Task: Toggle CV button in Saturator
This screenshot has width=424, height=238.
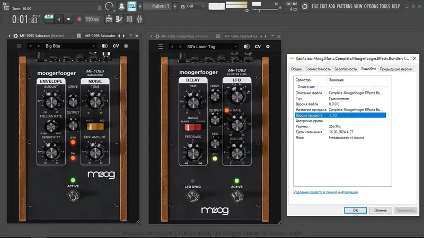Action: point(116,46)
